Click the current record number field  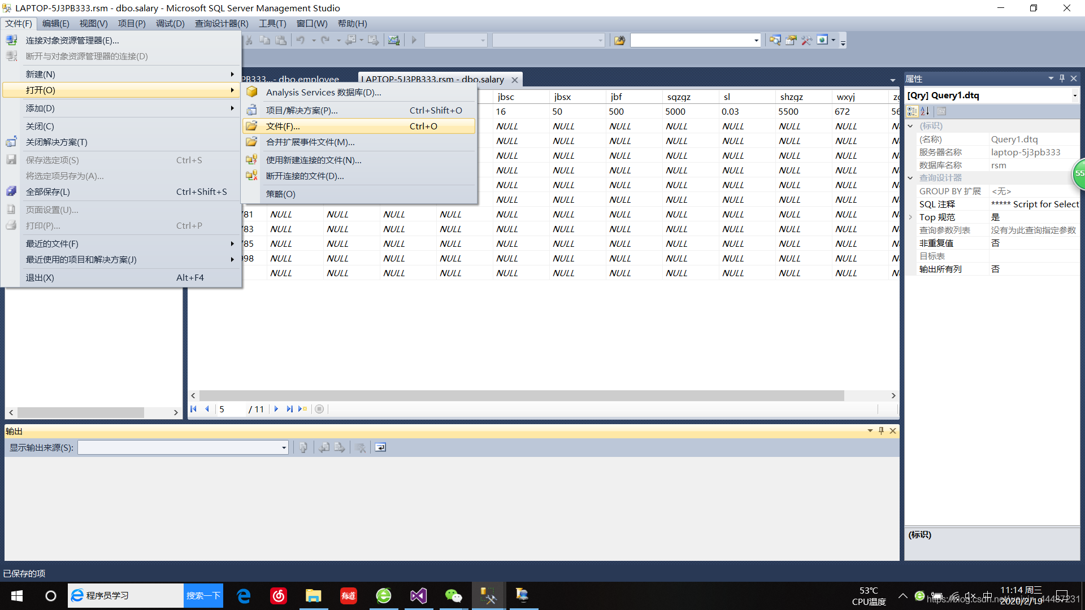coord(232,409)
